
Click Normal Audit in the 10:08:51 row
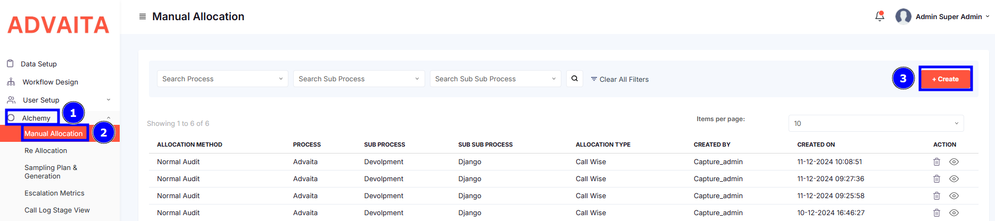178,161
